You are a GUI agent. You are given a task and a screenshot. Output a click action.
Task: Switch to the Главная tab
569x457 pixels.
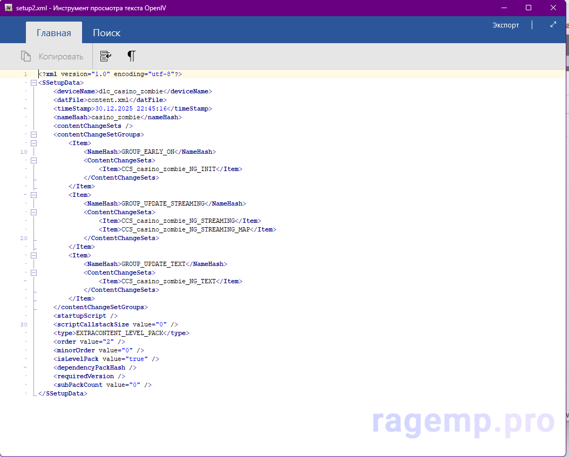[x=54, y=33]
